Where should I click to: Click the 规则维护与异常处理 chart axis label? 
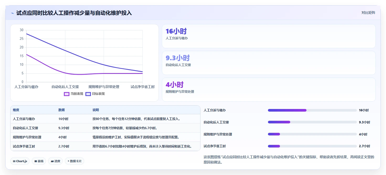[x=104, y=87]
